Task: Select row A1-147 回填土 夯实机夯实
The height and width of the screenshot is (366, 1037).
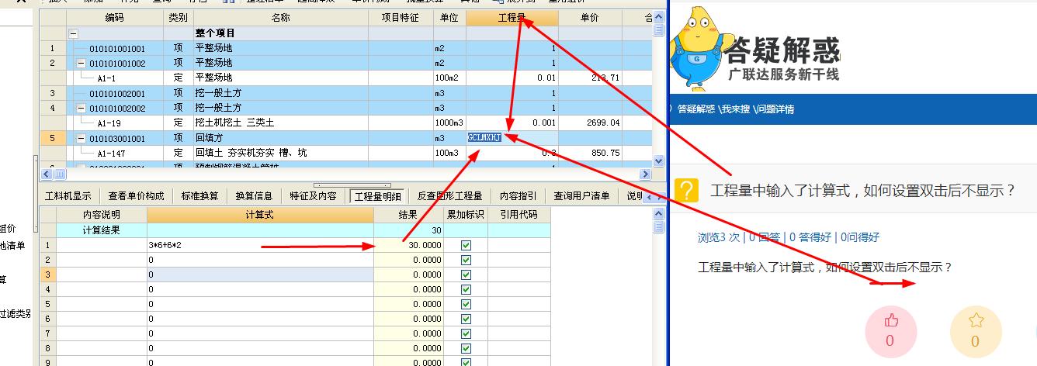Action: coord(347,153)
